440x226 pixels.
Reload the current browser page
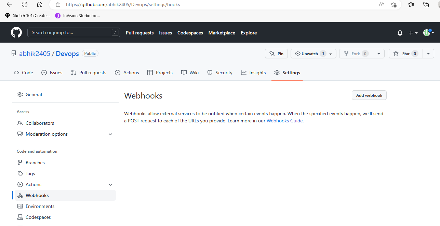point(25,4)
